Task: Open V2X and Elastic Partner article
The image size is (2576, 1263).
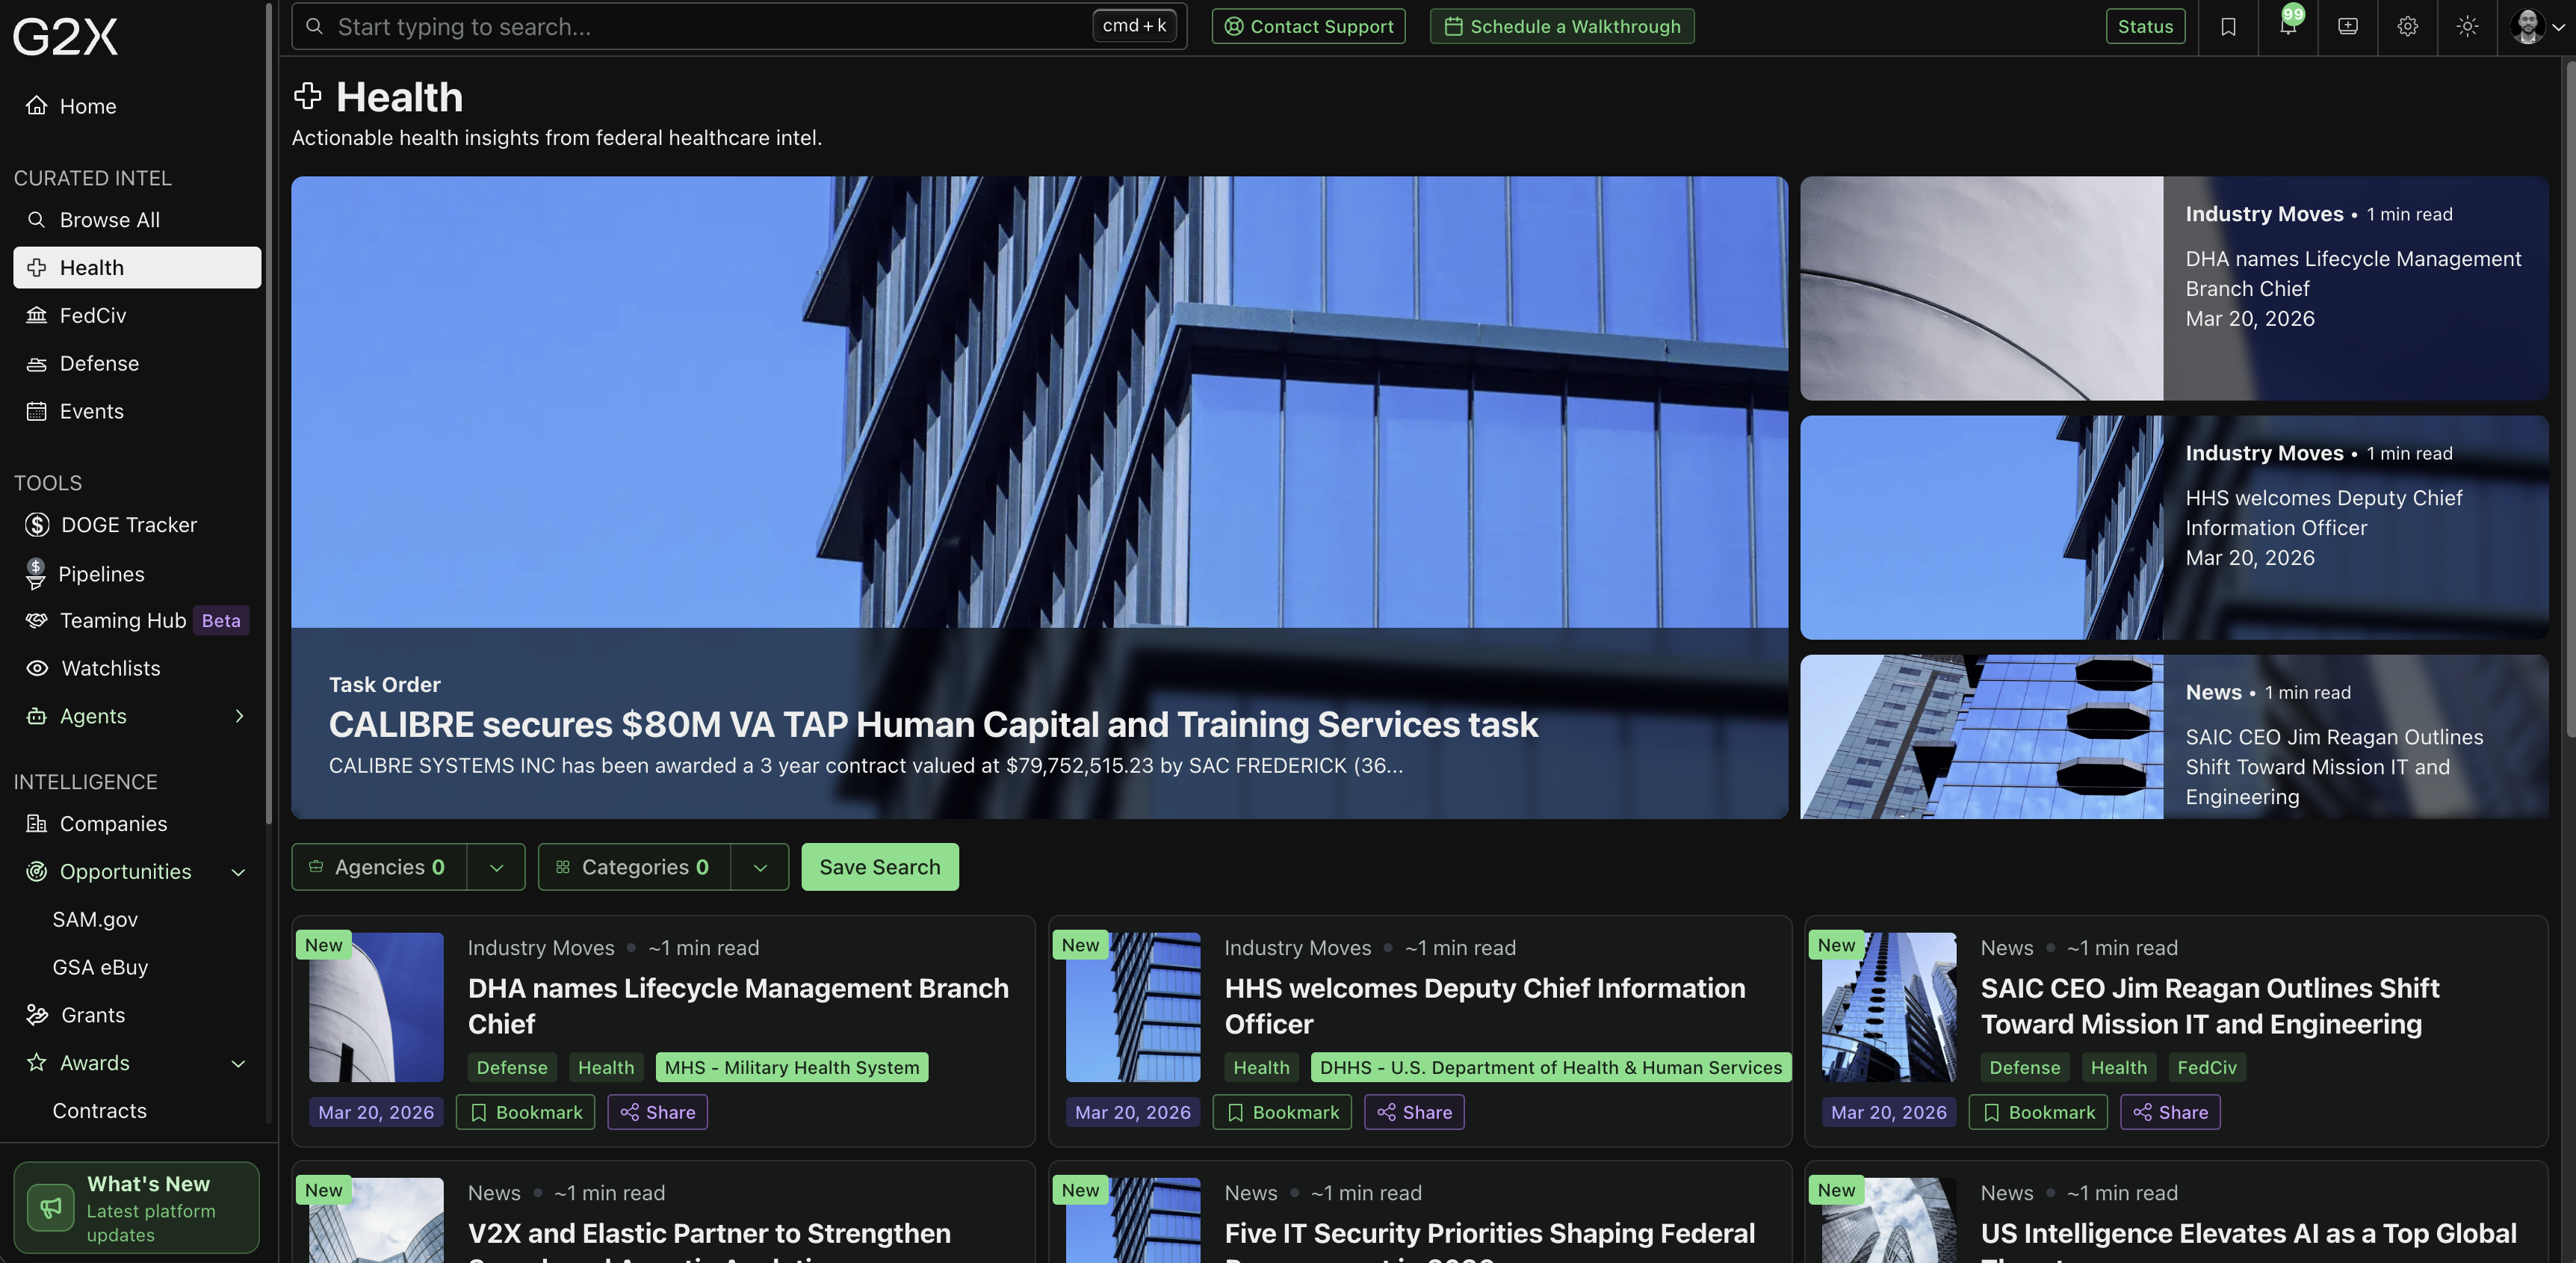Action: click(x=709, y=1234)
